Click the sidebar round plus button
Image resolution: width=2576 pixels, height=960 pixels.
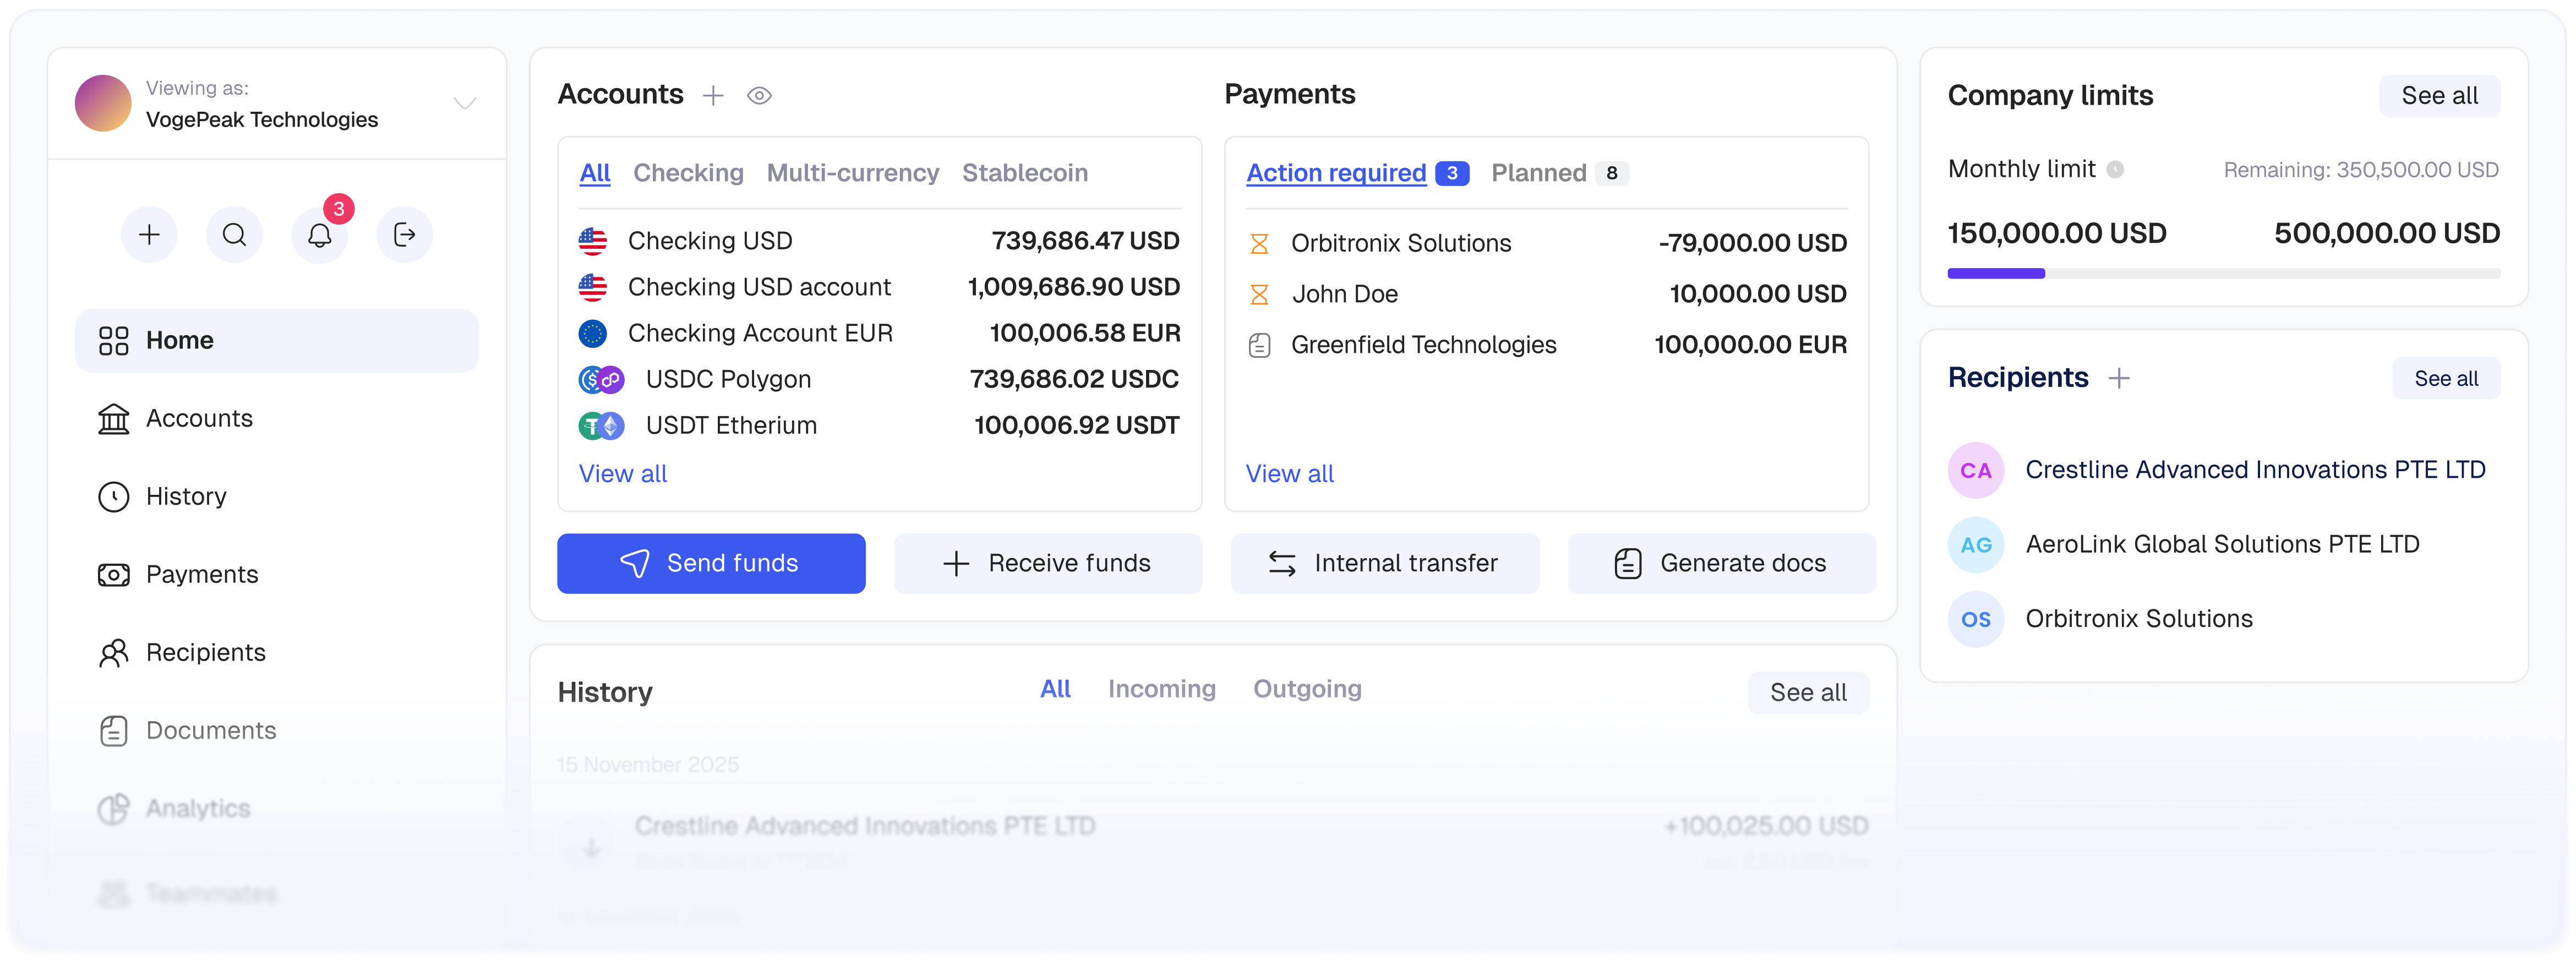point(149,235)
